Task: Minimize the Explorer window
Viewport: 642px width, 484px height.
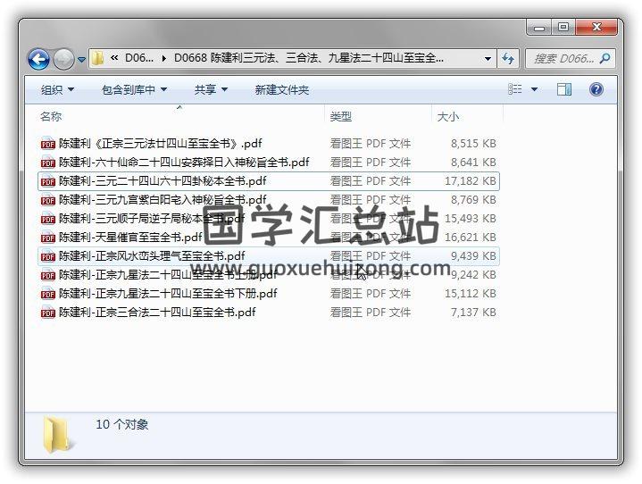Action: click(x=539, y=28)
